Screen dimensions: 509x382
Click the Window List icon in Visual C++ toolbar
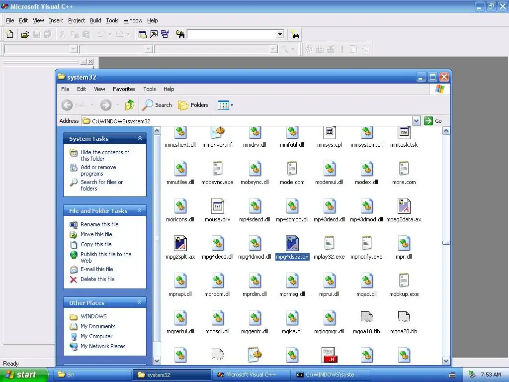coord(165,34)
